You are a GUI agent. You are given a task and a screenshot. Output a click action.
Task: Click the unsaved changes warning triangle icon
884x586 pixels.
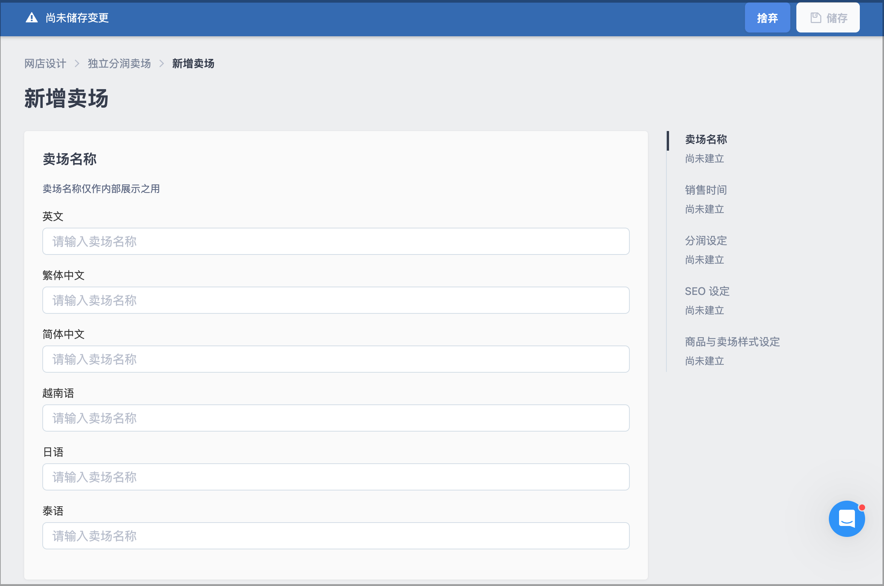32,18
